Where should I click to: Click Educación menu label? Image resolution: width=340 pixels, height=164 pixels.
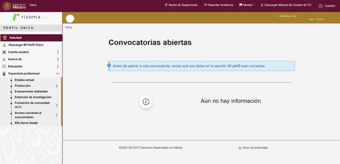pos(15,66)
